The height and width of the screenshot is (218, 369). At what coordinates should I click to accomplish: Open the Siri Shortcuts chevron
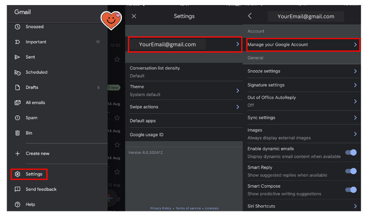[x=355, y=206]
